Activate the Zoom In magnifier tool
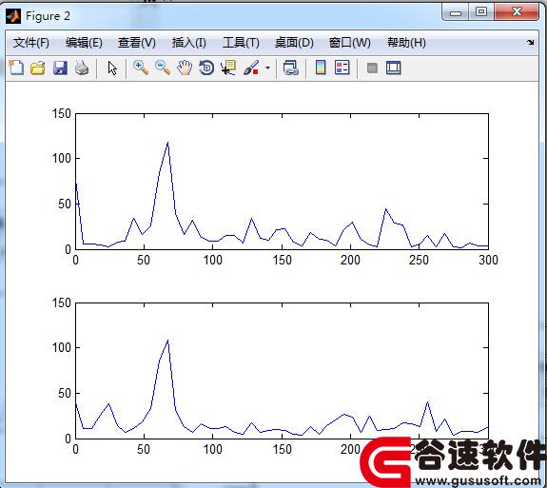 click(141, 68)
